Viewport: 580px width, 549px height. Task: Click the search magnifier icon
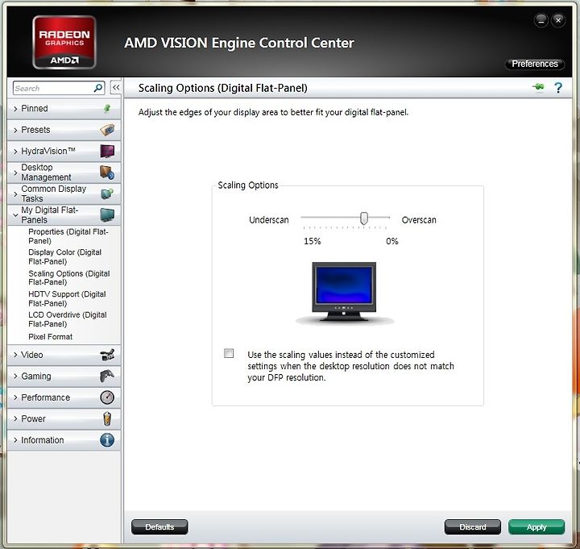tap(98, 88)
